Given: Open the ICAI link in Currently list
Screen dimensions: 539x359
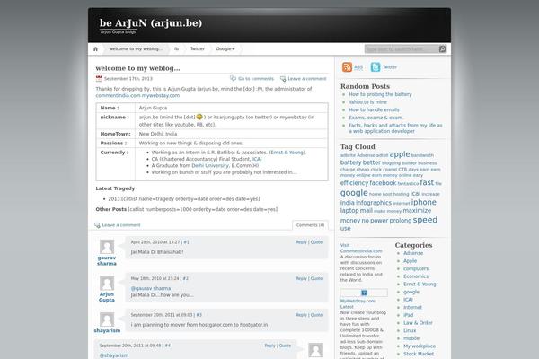Looking at the screenshot, I should (257, 159).
